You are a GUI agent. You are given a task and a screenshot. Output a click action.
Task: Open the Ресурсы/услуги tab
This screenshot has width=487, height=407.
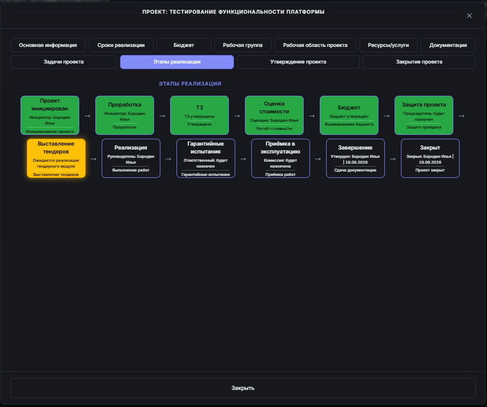point(388,45)
